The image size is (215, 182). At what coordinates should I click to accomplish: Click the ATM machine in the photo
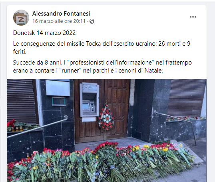[x=90, y=101]
